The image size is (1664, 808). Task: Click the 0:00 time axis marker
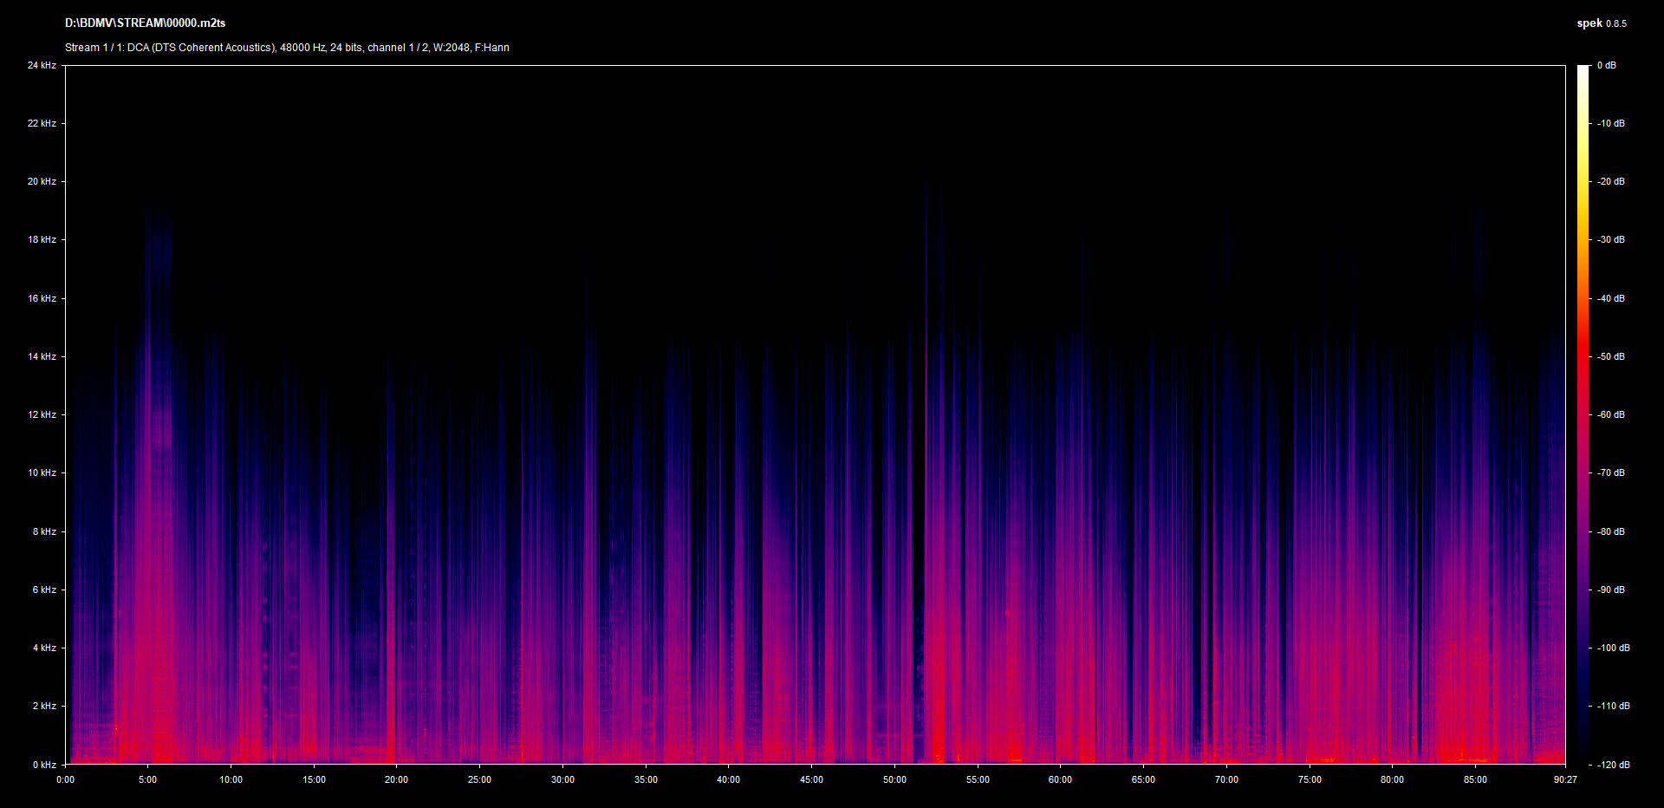(x=65, y=779)
